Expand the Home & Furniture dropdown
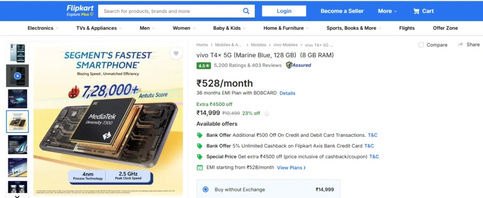This screenshot has width=483, height=198. pyautogui.click(x=286, y=28)
